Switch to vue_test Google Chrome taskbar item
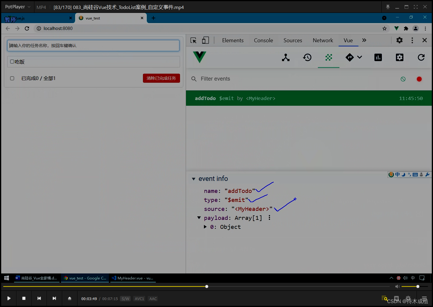 tap(85, 278)
